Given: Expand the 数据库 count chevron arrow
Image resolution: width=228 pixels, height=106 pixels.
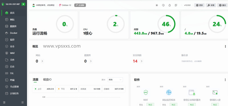Looking at the screenshot, I should tap(91, 61).
